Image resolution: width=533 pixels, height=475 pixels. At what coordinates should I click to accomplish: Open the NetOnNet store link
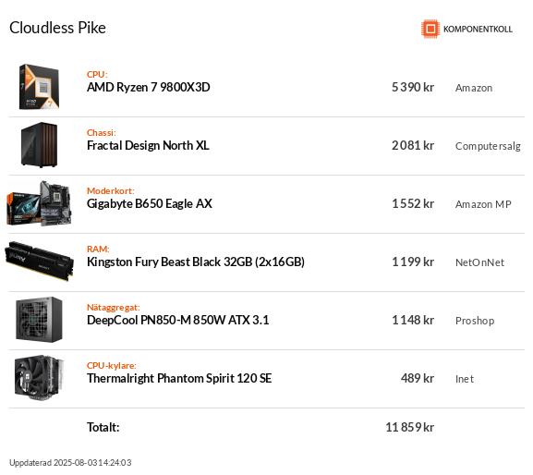pyautogui.click(x=479, y=262)
